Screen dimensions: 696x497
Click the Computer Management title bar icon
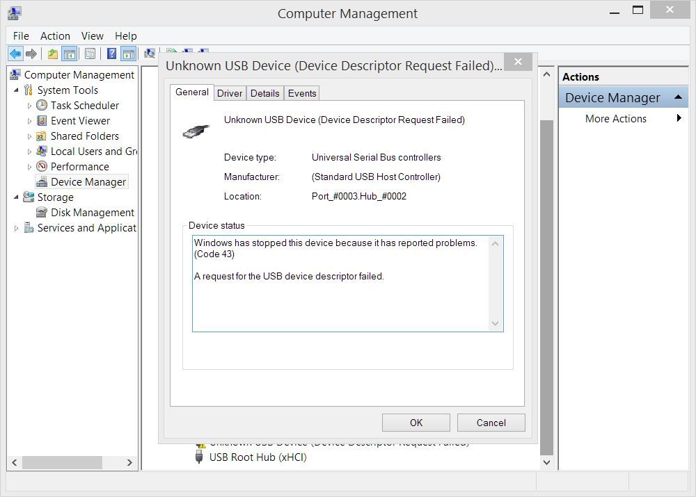(14, 13)
